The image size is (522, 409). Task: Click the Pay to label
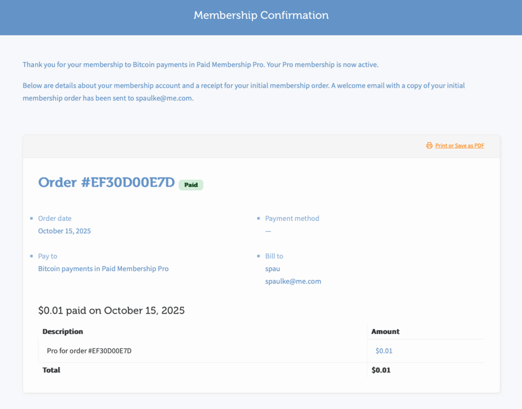click(x=47, y=256)
